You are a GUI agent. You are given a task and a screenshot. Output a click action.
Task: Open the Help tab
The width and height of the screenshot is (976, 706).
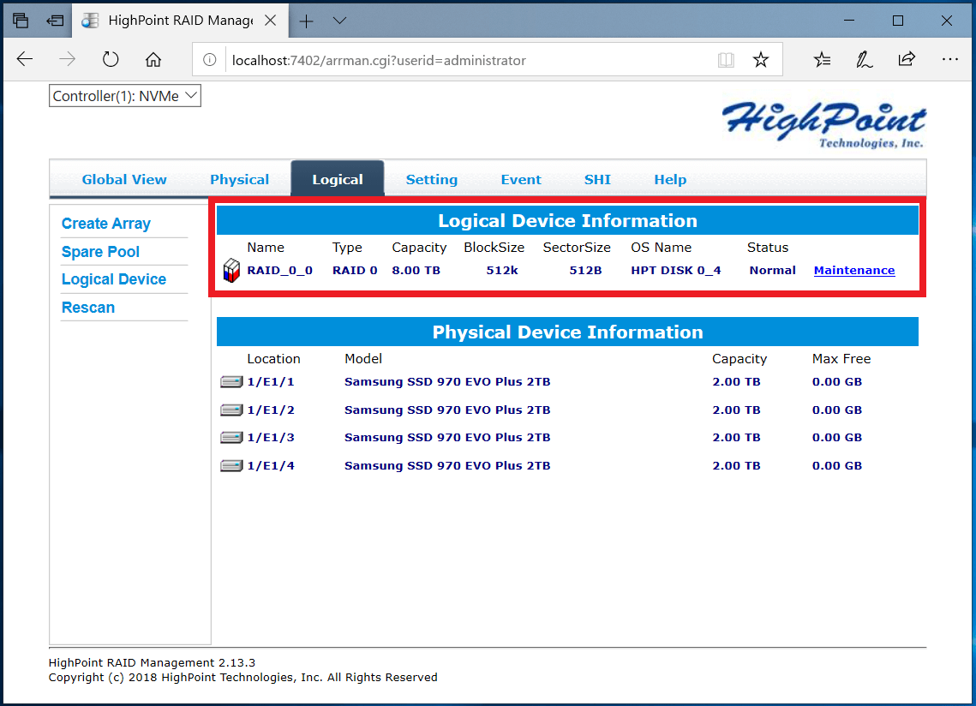pyautogui.click(x=670, y=179)
